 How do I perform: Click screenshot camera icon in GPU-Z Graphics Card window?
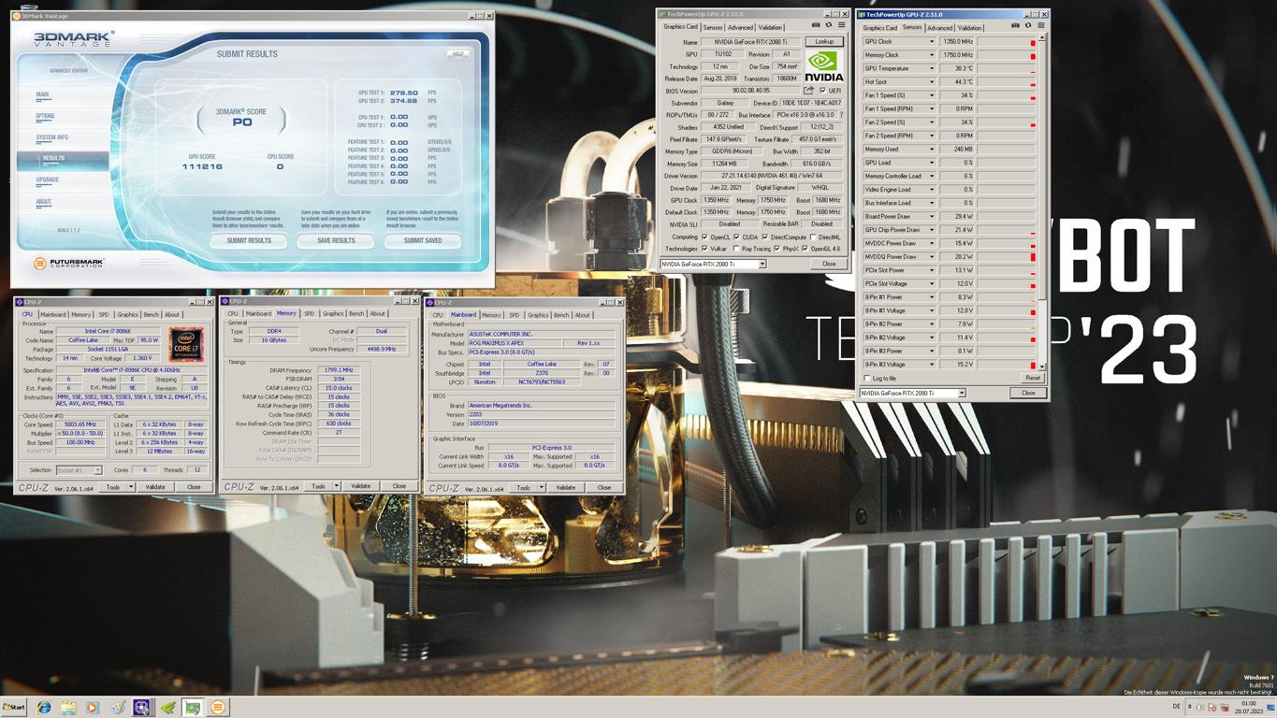coord(816,25)
